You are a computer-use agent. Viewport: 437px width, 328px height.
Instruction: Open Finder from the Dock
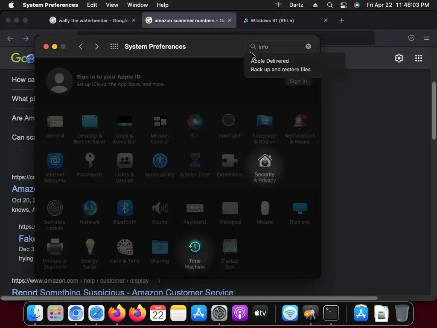click(x=35, y=313)
